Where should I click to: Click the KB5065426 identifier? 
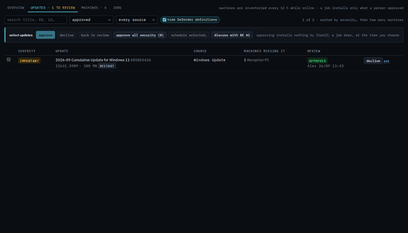tap(141, 60)
